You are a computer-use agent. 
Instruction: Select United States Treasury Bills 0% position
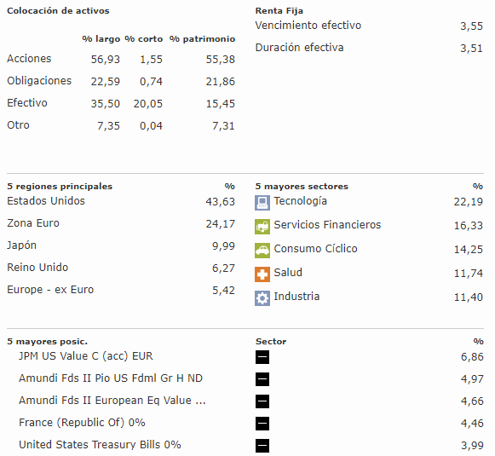100,445
